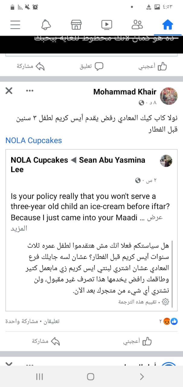This screenshot has height=387, width=183.
Task: Share the top post via مشاركة
Action: pyautogui.click(x=30, y=66)
